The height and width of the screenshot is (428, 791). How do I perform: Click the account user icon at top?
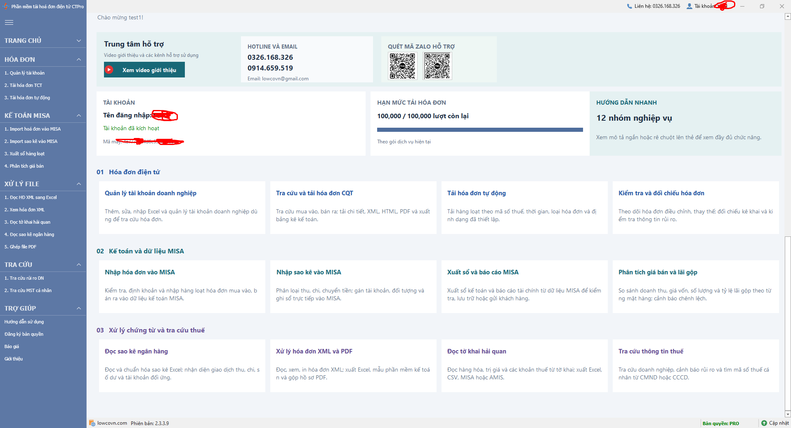click(x=689, y=6)
